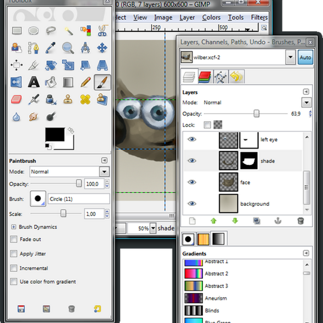Select the Shear tool
This screenshot has width=323, height=323.
click(85, 65)
